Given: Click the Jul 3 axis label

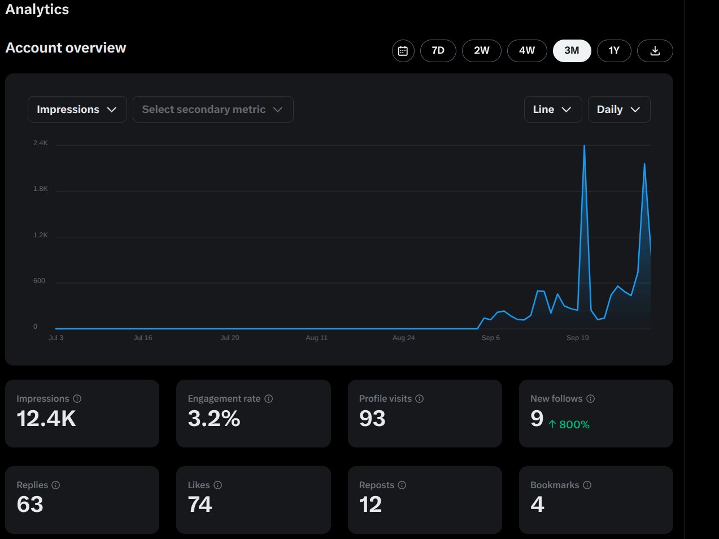Looking at the screenshot, I should click(x=55, y=338).
